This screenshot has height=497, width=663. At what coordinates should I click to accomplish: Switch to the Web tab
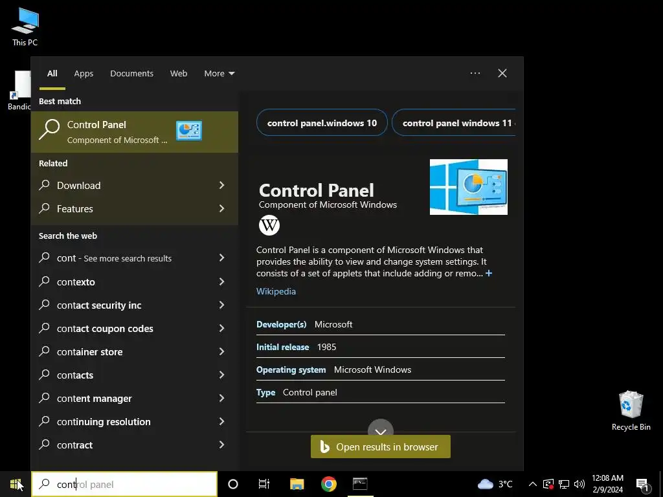(179, 74)
